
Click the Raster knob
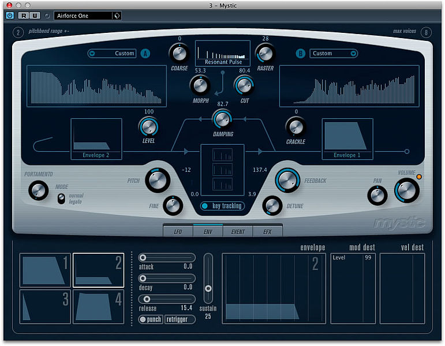click(x=265, y=53)
